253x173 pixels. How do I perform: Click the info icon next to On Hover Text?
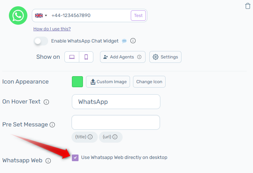(x=47, y=102)
